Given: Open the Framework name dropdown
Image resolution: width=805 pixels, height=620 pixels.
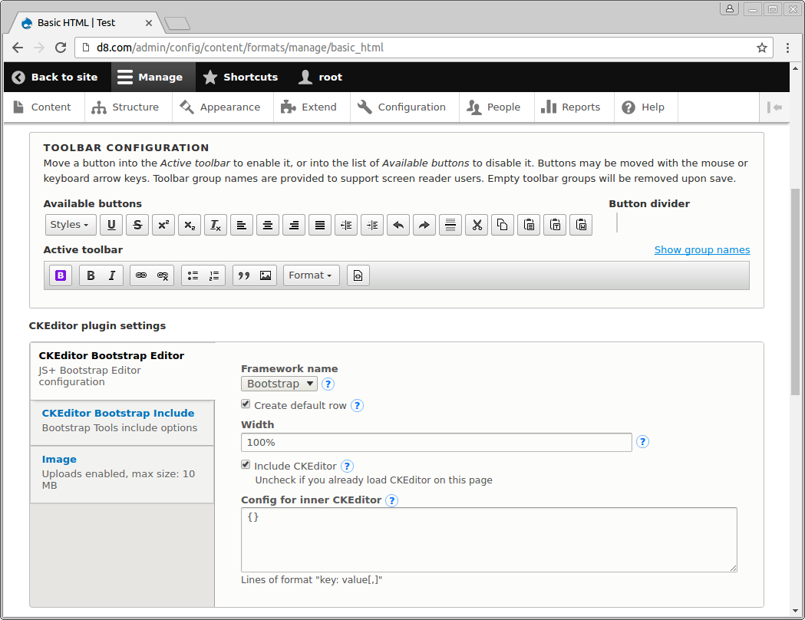Looking at the screenshot, I should (x=279, y=384).
